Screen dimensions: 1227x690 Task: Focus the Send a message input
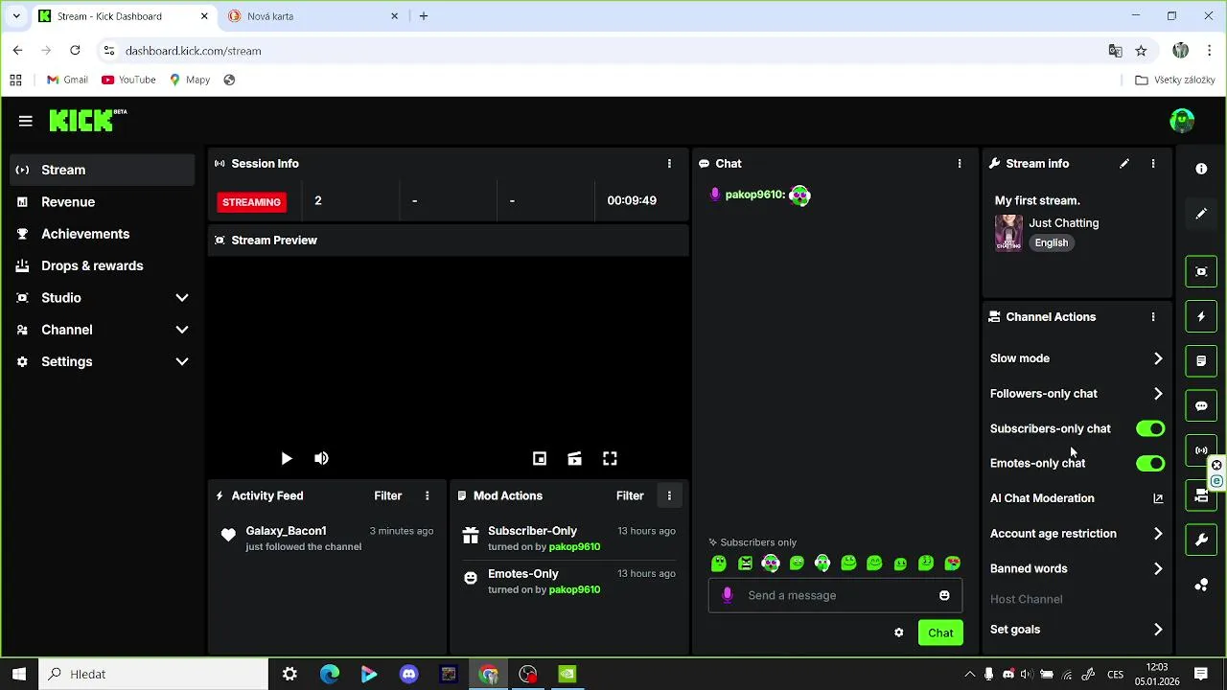[834, 595]
